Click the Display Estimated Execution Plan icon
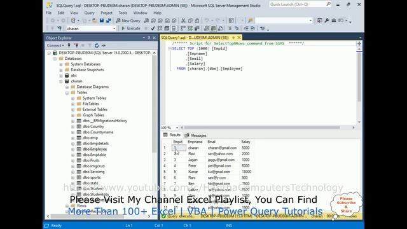Screen dimensions: 407x229 (160, 28)
